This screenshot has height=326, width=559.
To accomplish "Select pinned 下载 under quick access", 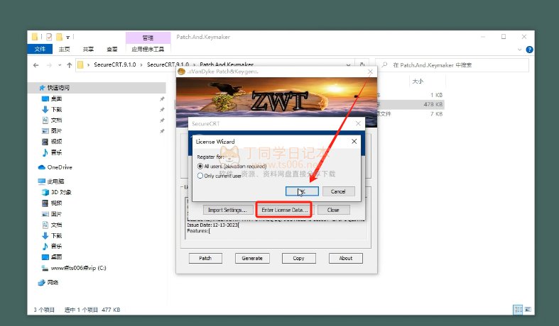I will pos(56,109).
